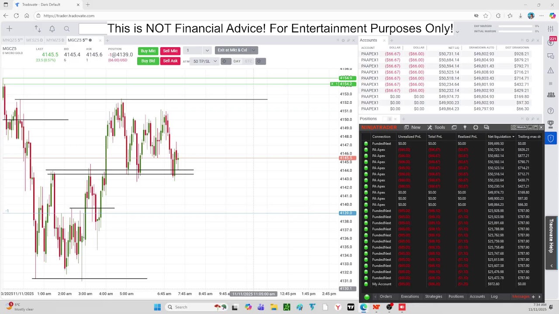Open the community people icon in sidebar

tap(551, 95)
